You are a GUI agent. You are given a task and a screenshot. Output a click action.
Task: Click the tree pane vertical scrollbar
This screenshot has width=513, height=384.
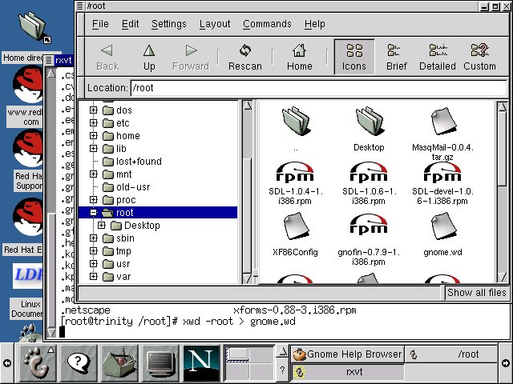(x=248, y=192)
